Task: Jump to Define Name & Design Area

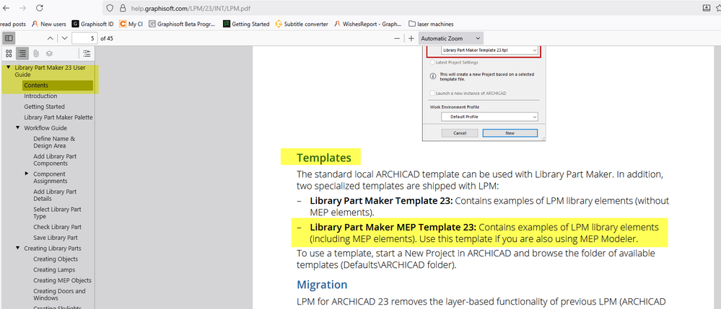Action: 54,143
